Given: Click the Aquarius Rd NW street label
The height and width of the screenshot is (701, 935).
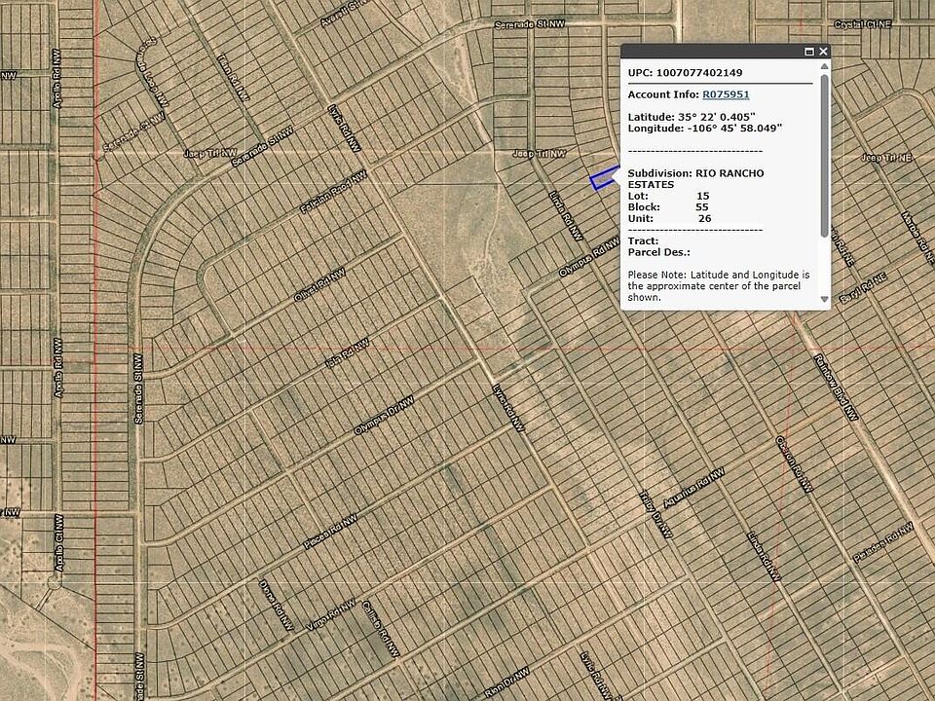Looking at the screenshot, I should pos(694,488).
